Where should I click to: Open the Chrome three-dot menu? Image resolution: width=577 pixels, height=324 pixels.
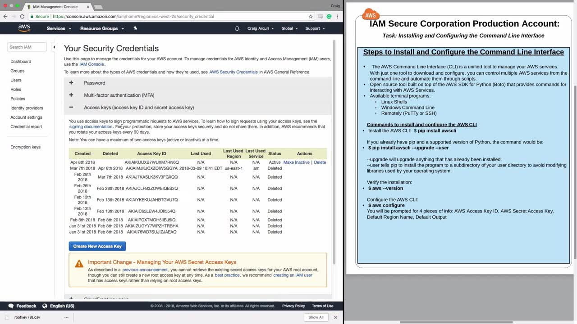(x=337, y=16)
